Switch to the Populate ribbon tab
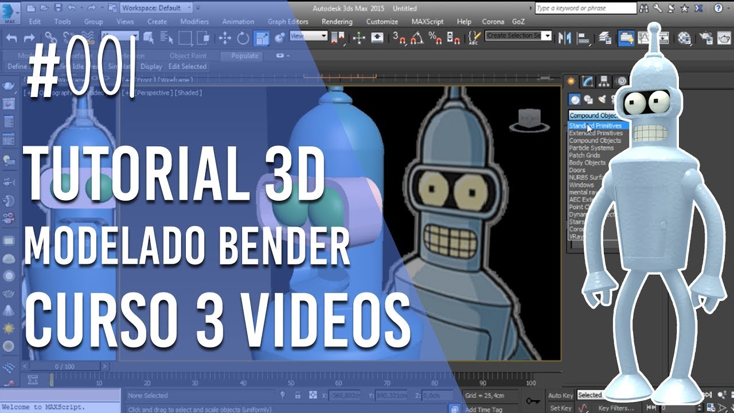 point(245,56)
